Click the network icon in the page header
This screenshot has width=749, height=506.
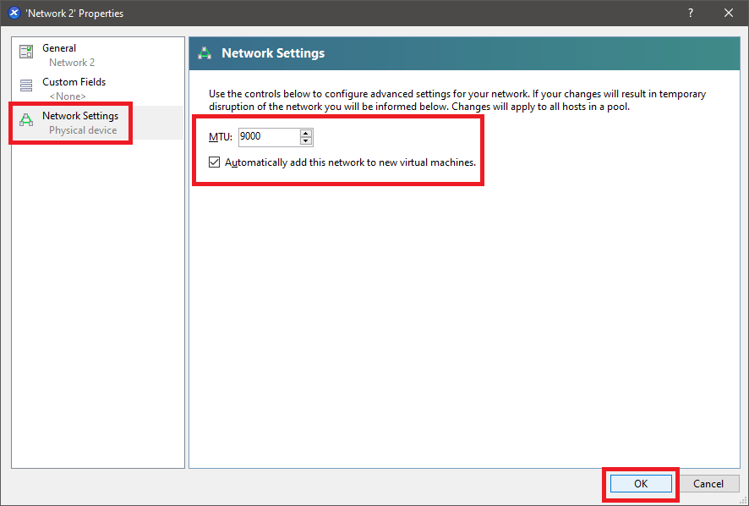pyautogui.click(x=205, y=54)
